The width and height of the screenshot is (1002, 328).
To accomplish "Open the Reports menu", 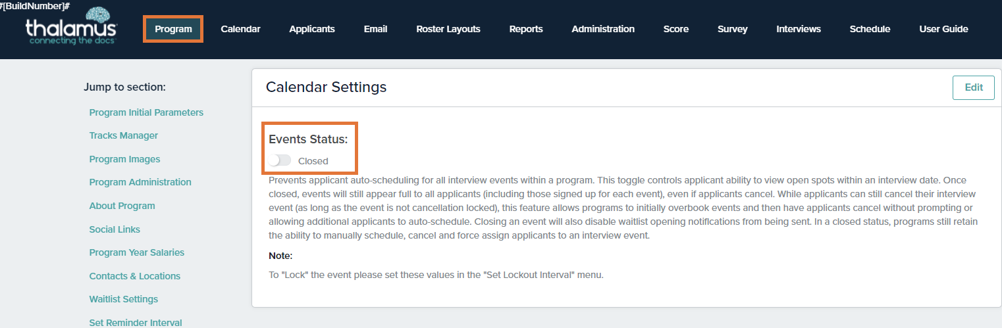I will (526, 29).
